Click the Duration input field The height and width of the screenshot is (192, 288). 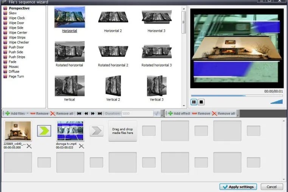[x=137, y=113]
